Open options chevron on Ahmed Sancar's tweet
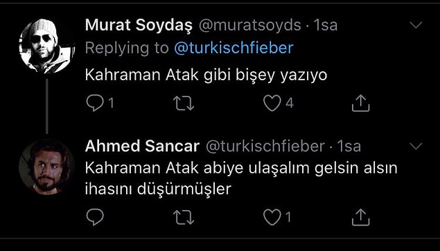This screenshot has height=251, width=440. tap(416, 146)
